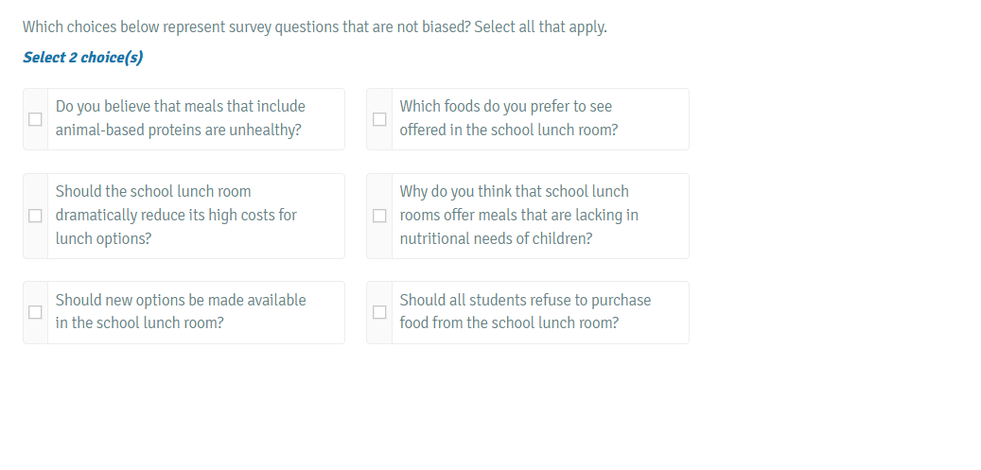This screenshot has width=981, height=470.
Task: Check the box for new options question
Action: 35,312
